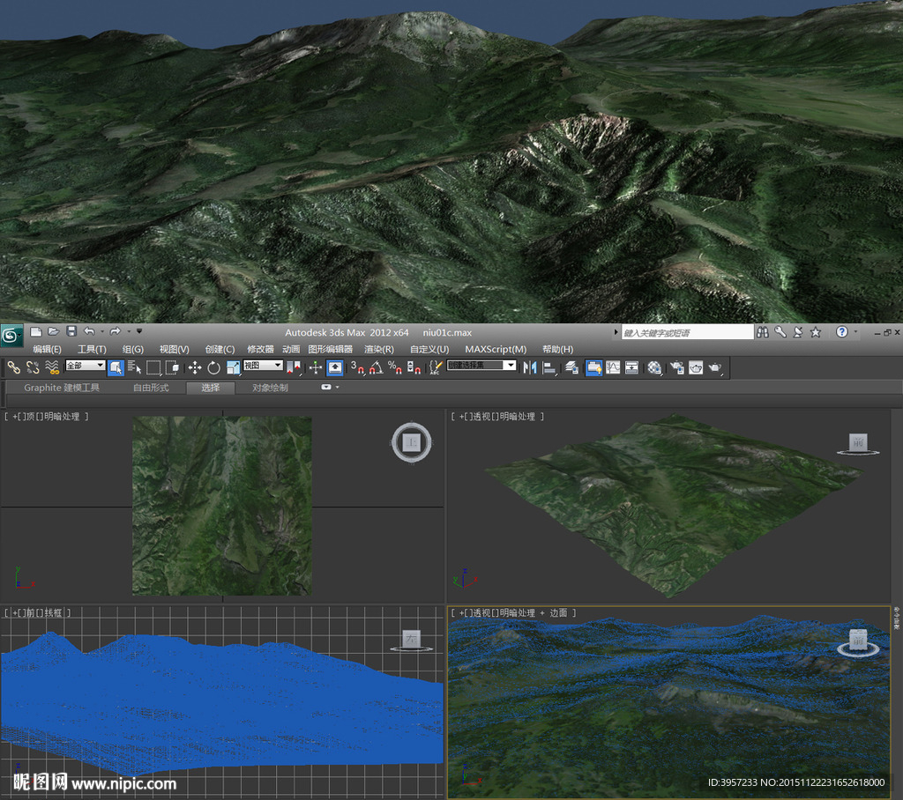903x800 pixels.
Task: Click into the keyword search field
Action: (688, 333)
